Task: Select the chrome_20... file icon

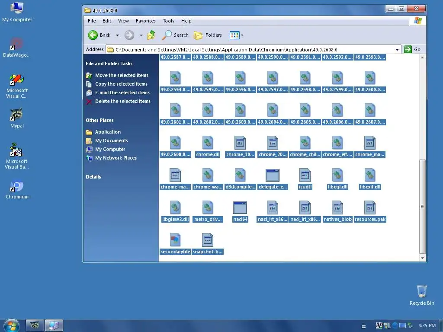Action: [273, 143]
